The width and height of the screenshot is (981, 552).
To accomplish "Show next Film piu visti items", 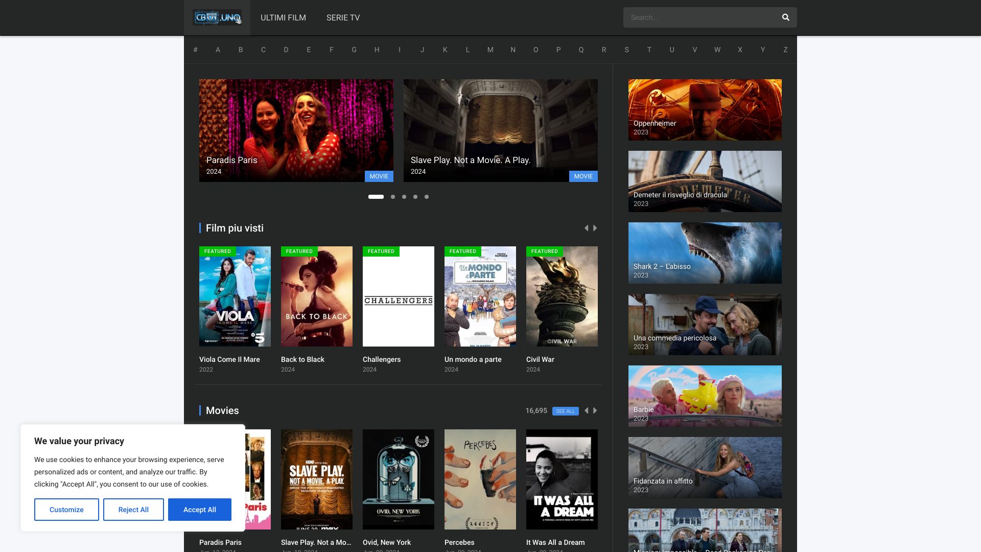I will [595, 228].
